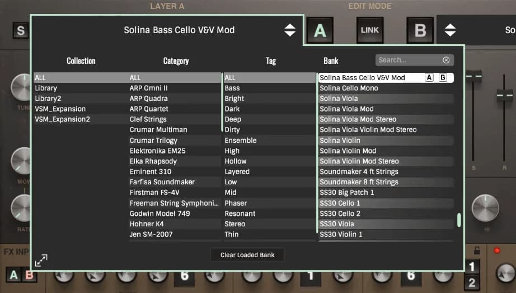Click the red LED indicator
Screen dimensions: 516x293
pyautogui.click(x=496, y=250)
